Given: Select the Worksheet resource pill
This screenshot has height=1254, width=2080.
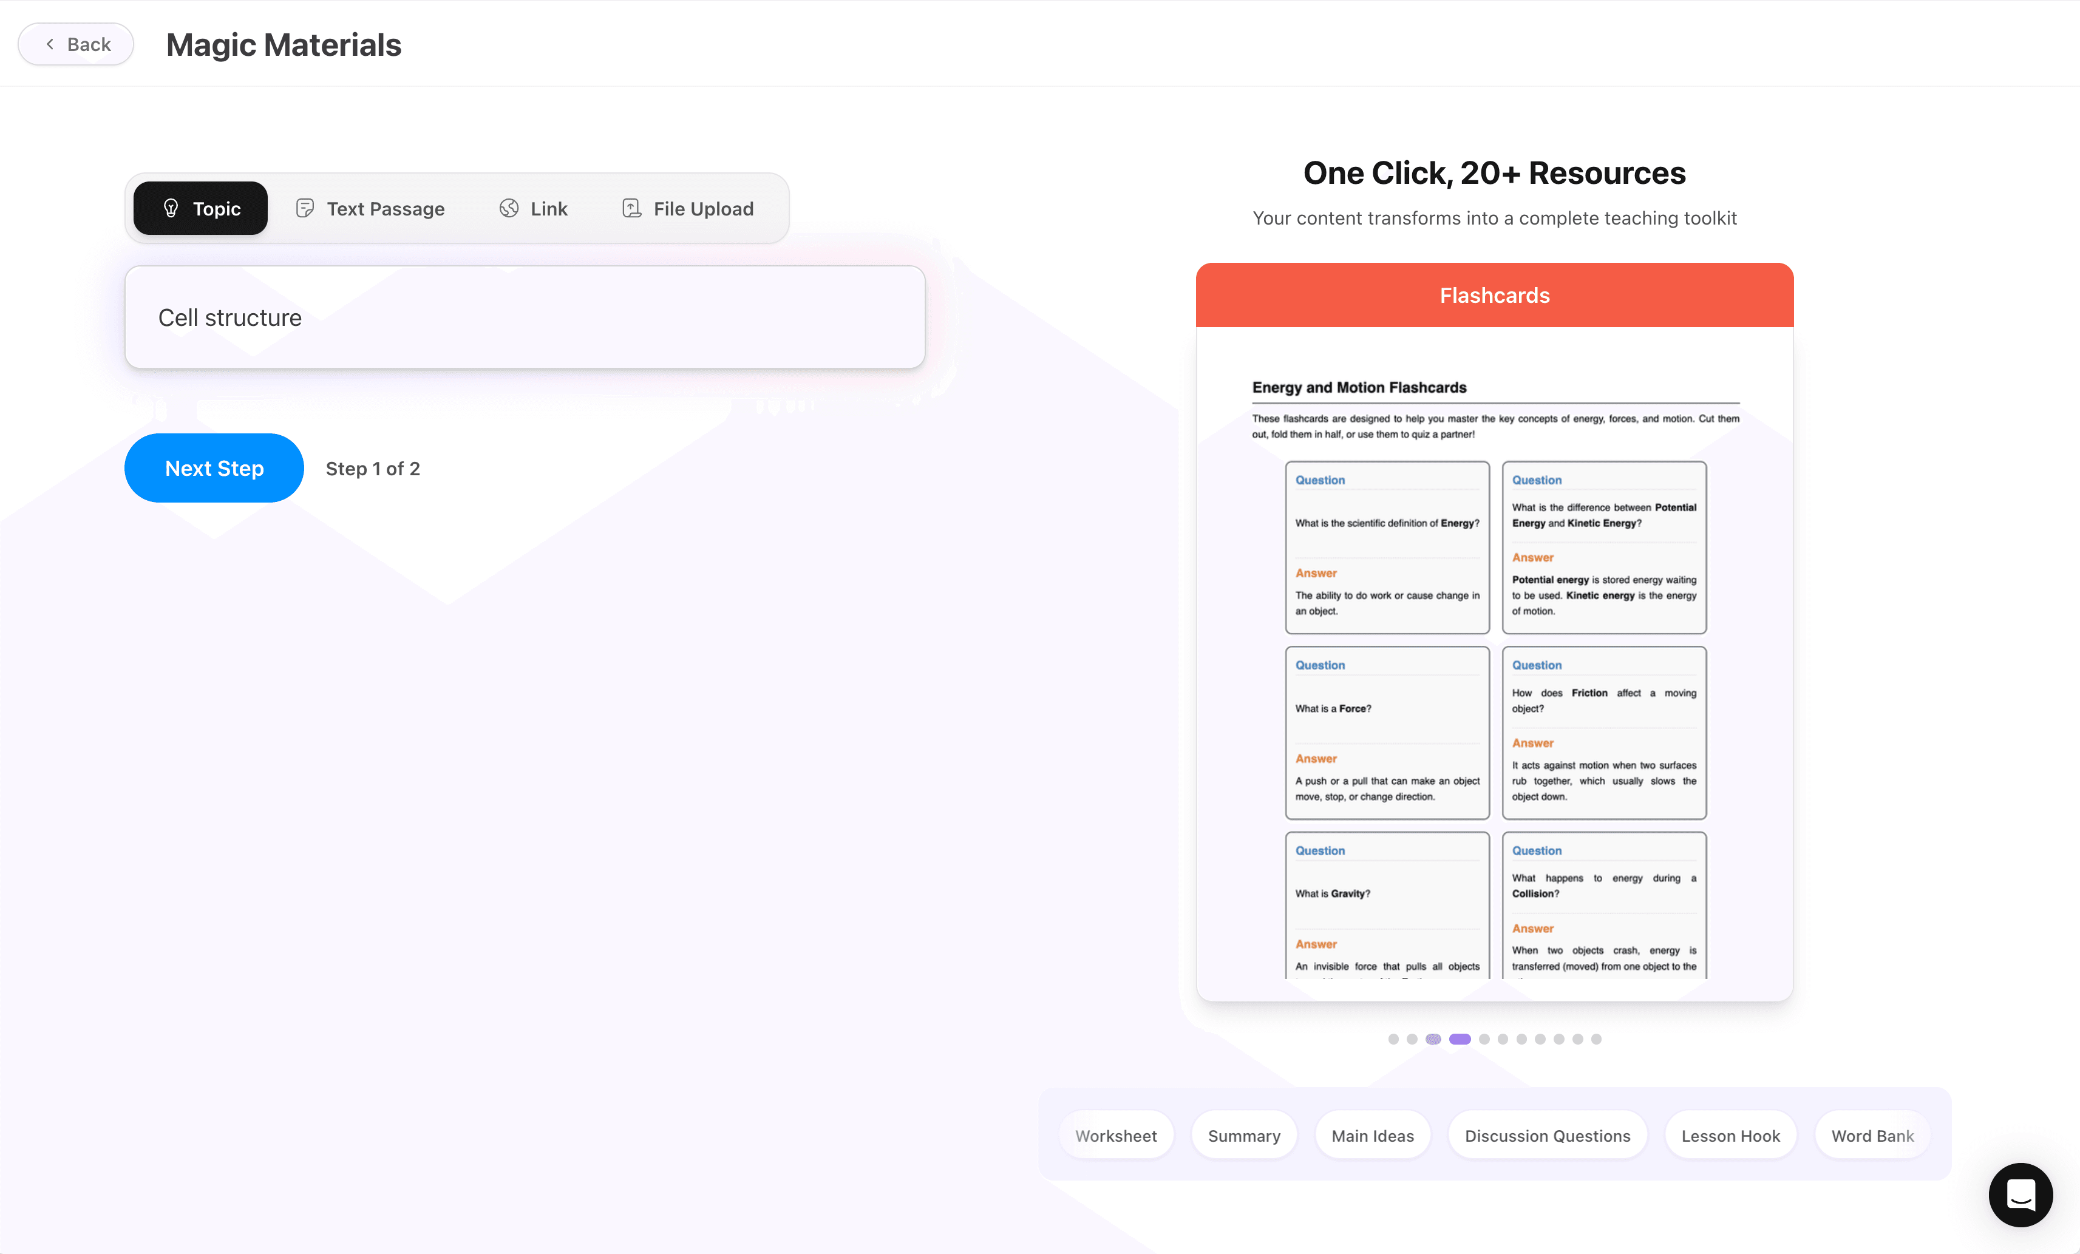Looking at the screenshot, I should [x=1116, y=1135].
